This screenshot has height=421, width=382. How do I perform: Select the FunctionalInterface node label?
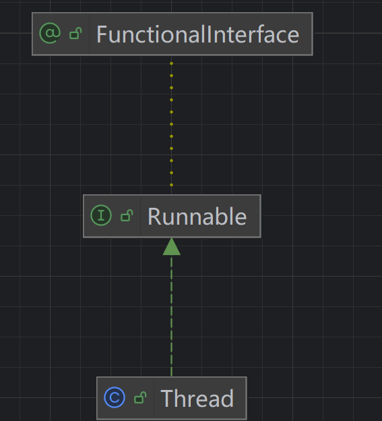[198, 34]
